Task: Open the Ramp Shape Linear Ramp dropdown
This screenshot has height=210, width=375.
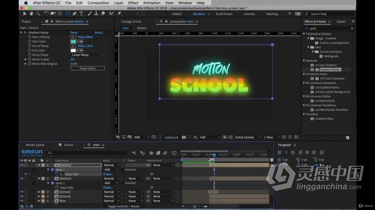Action: pyautogui.click(x=87, y=55)
